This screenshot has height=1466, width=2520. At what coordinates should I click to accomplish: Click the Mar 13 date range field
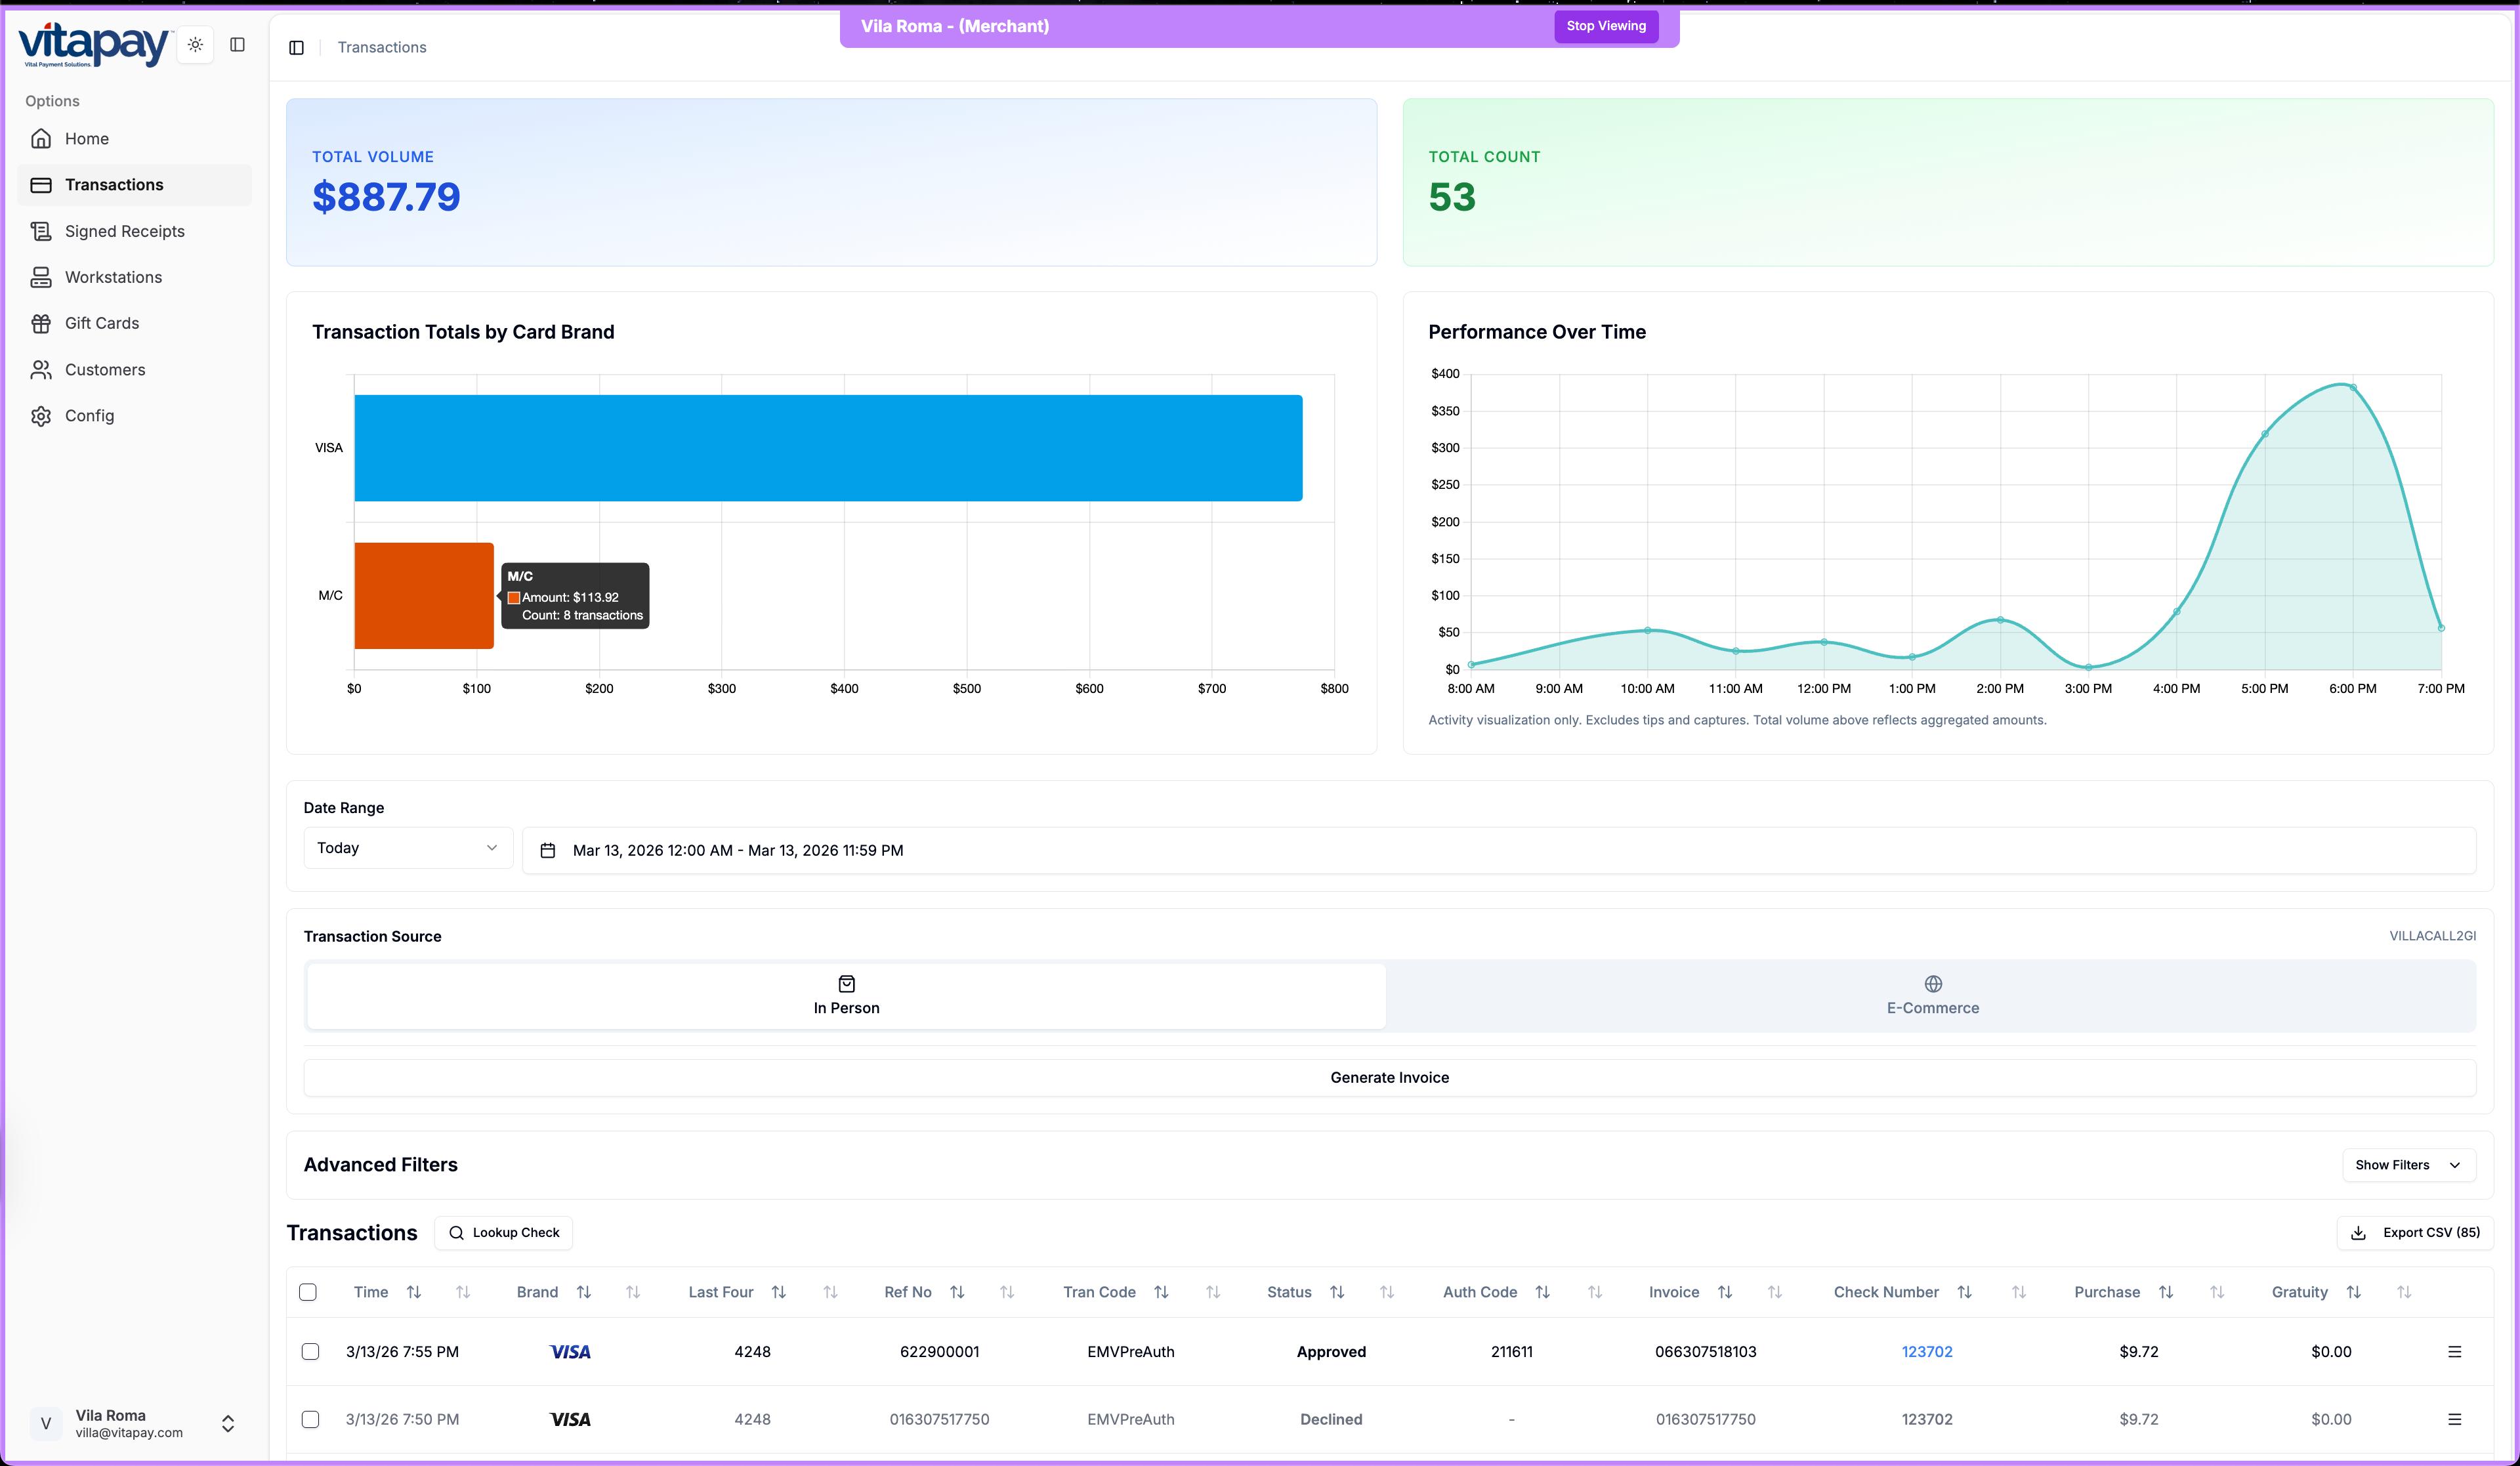738,849
